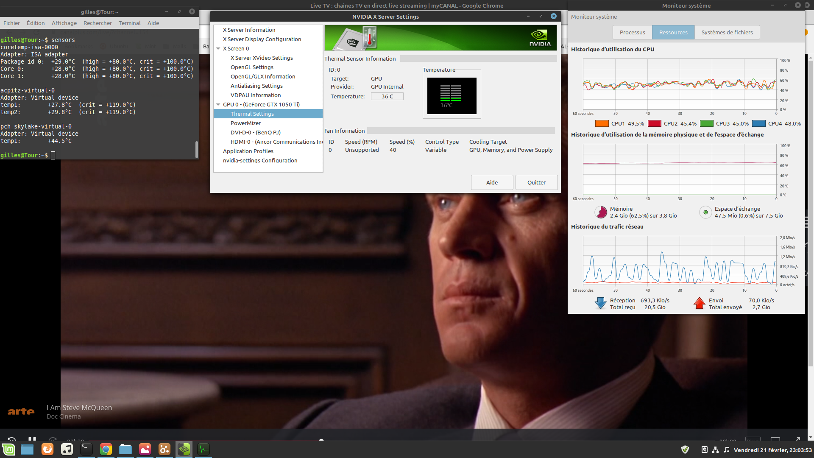Pause the live TV video
Viewport: 814px width, 458px height.
tap(32, 439)
